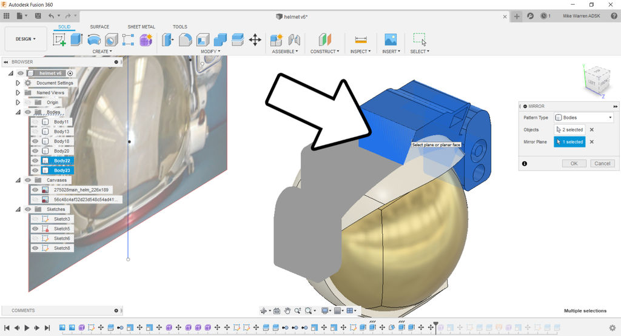Select the Press Pull tool
The height and width of the screenshot is (336, 621).
coord(168,39)
